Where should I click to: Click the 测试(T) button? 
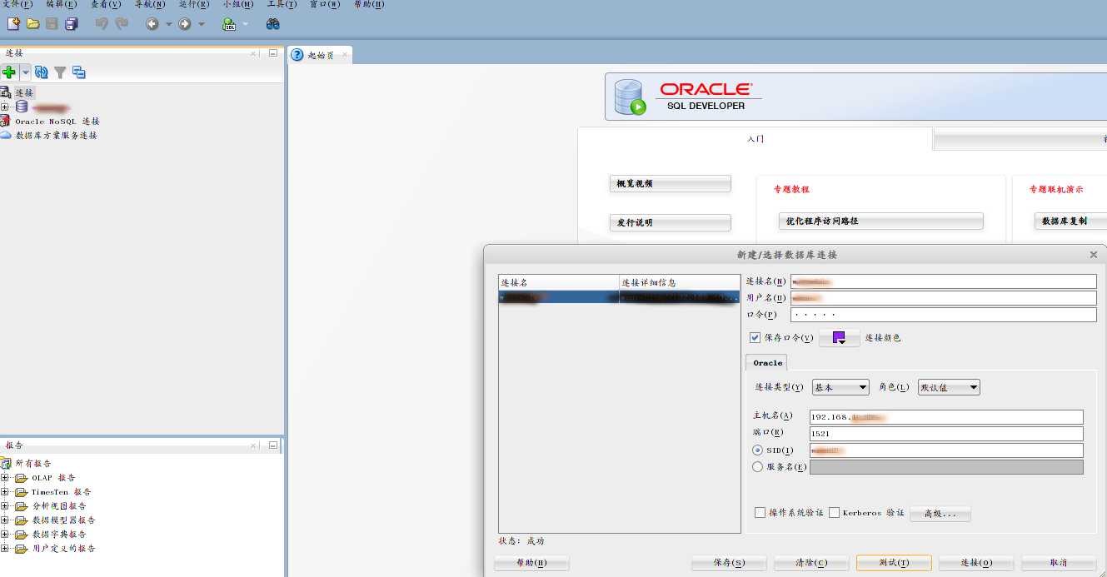[894, 563]
